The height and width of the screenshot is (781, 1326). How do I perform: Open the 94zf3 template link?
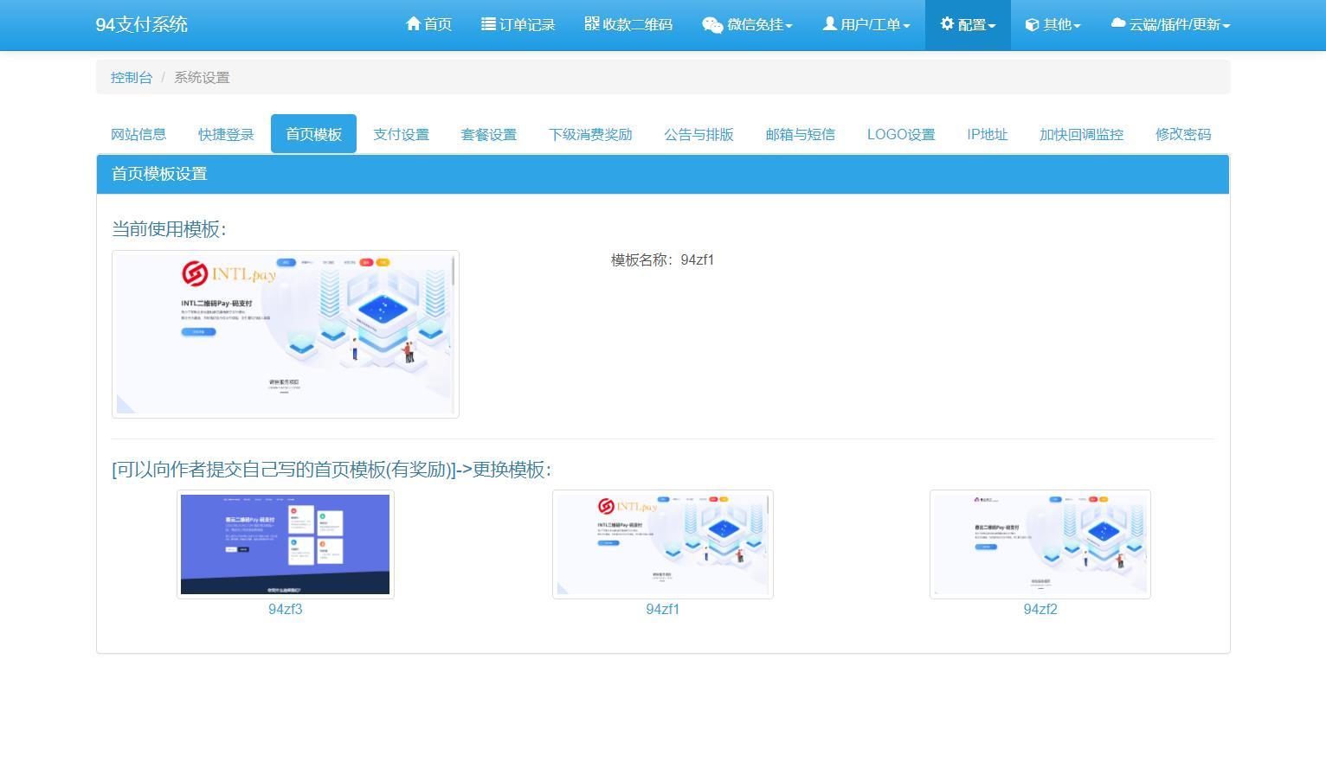(x=286, y=609)
